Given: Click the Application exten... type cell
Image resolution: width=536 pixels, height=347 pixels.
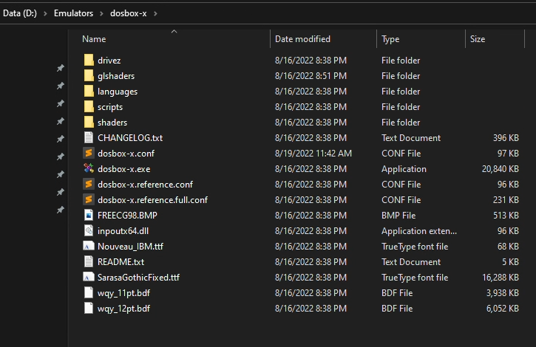Looking at the screenshot, I should tap(419, 231).
